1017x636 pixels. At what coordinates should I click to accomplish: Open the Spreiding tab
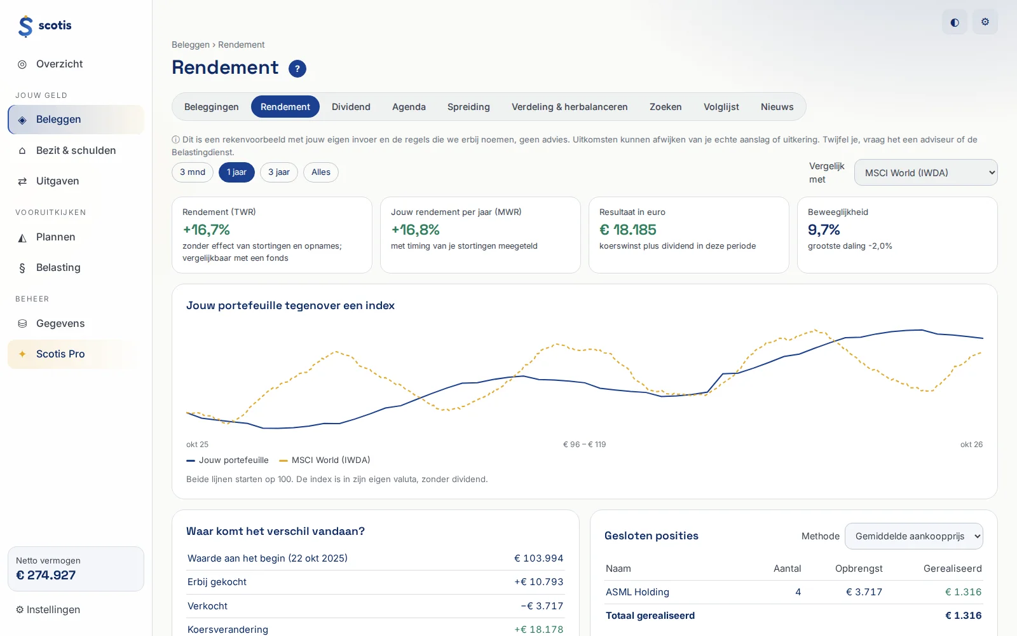click(x=468, y=107)
